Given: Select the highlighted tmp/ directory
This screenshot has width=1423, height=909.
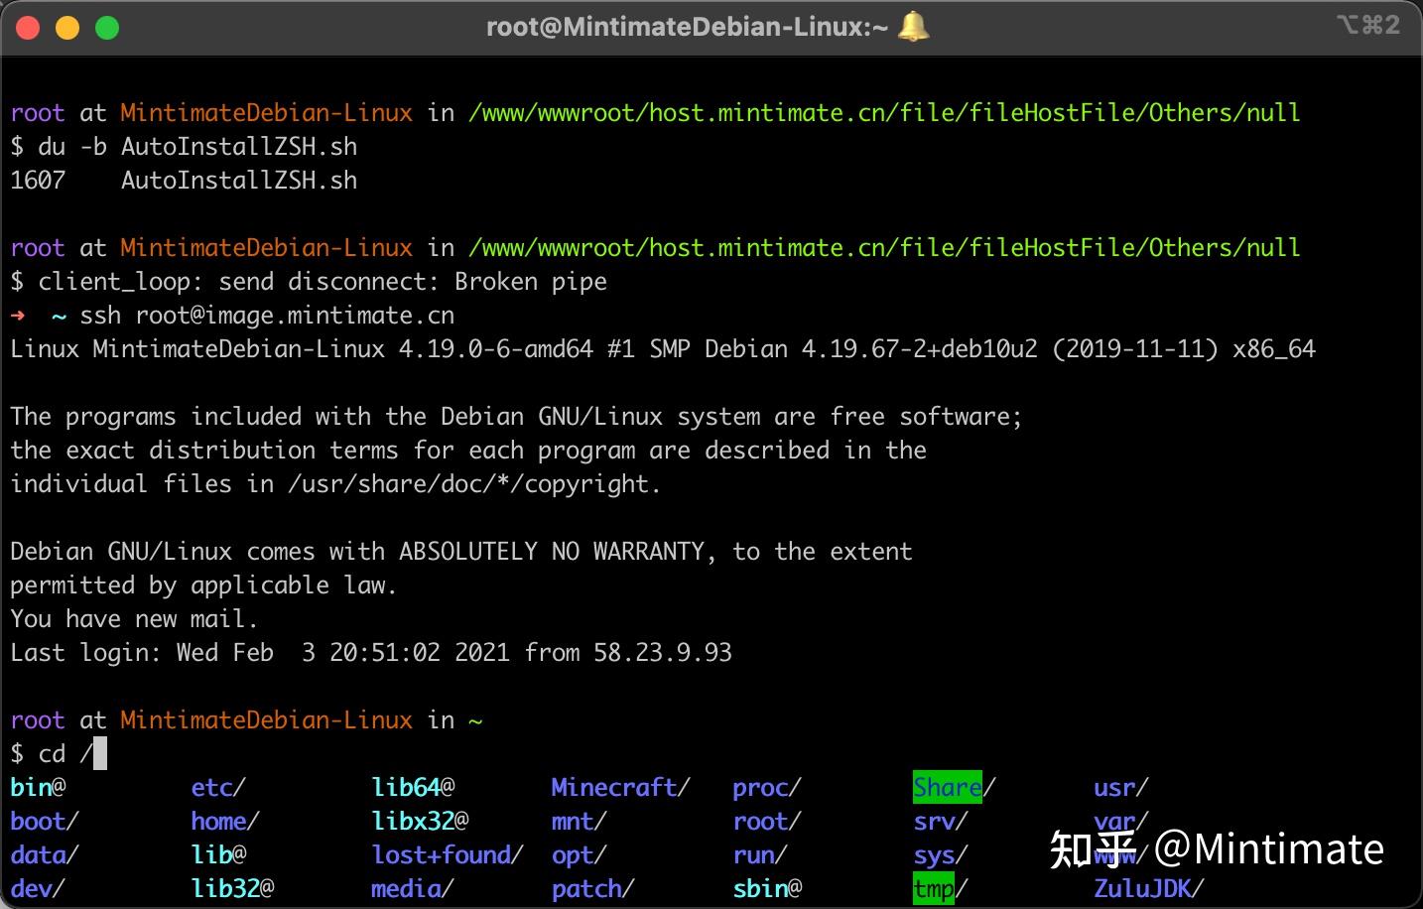Looking at the screenshot, I should point(933,889).
